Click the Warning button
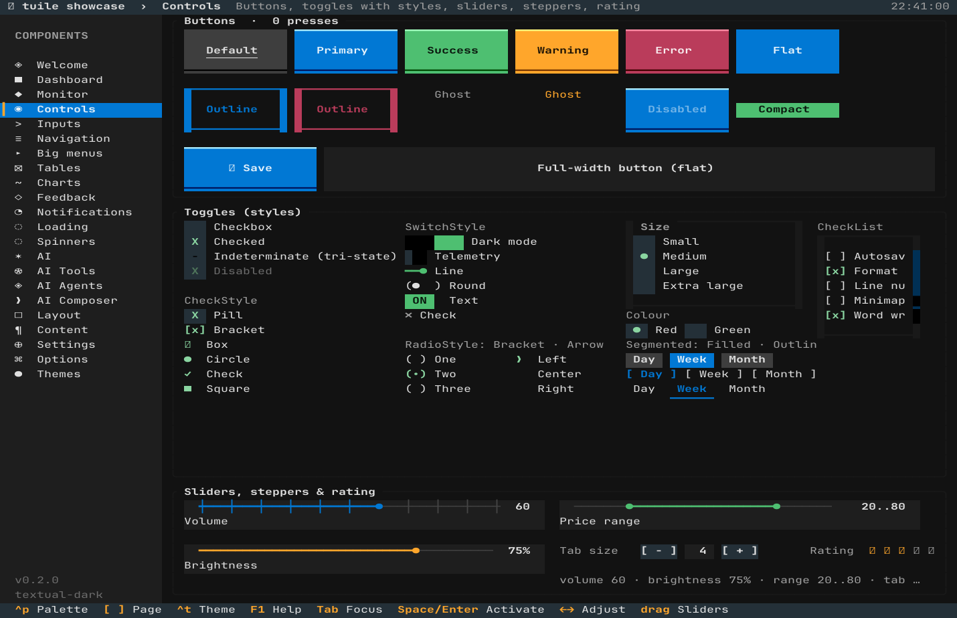 [567, 51]
